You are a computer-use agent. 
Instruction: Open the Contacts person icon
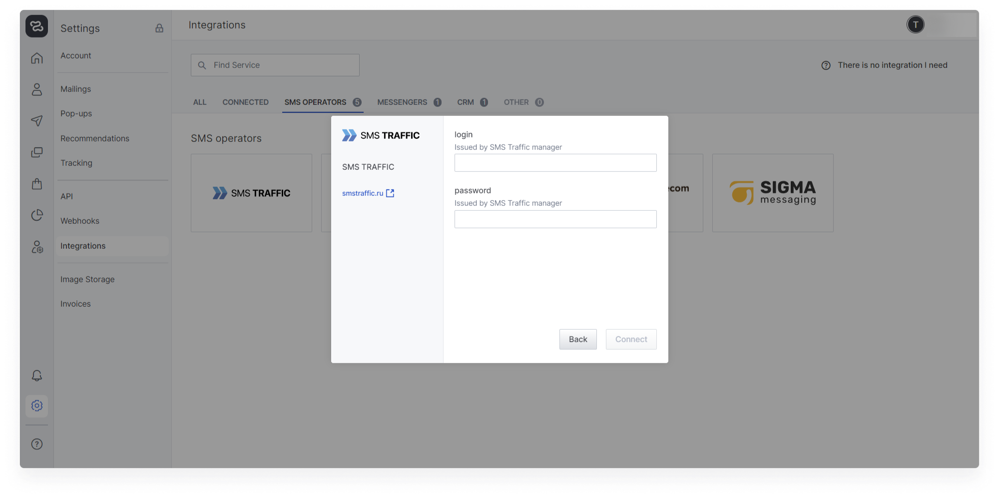(x=37, y=89)
